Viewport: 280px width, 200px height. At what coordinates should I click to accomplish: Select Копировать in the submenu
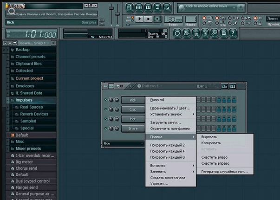(211, 143)
